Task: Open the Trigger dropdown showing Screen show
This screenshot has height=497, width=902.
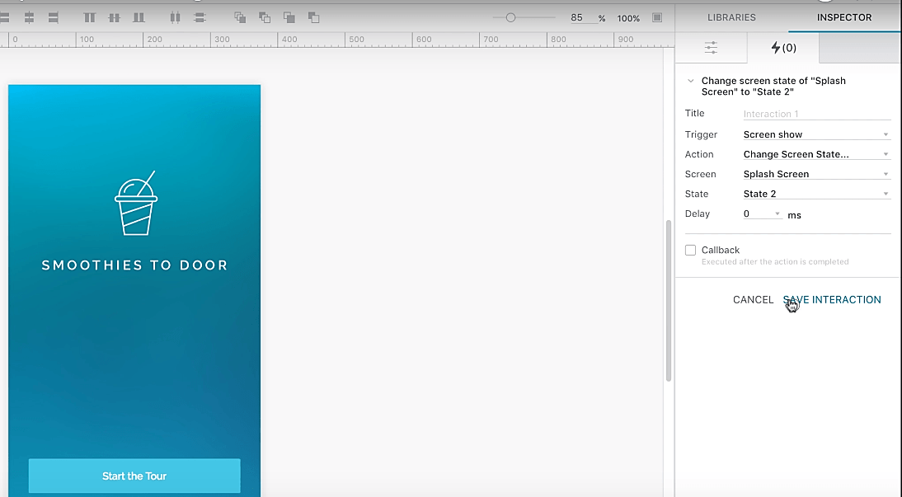Action: [x=816, y=134]
